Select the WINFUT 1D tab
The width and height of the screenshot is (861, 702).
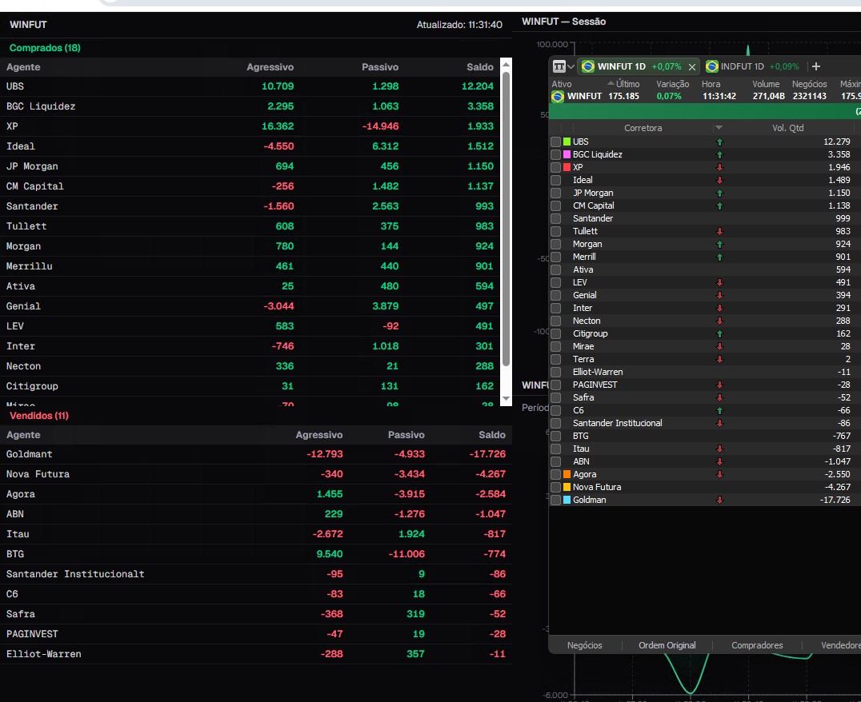(x=639, y=66)
